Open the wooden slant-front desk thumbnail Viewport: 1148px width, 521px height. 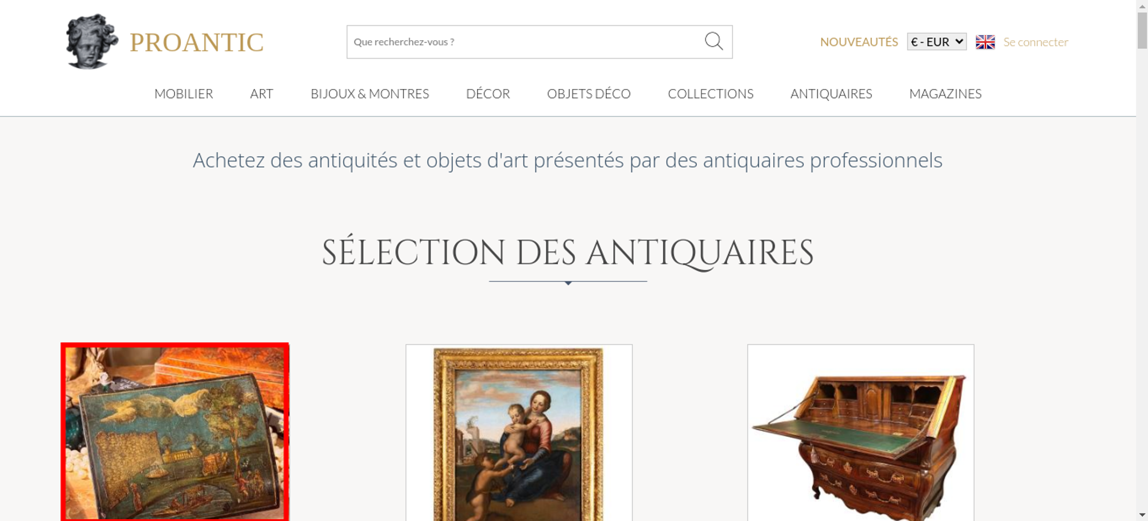[x=860, y=433]
